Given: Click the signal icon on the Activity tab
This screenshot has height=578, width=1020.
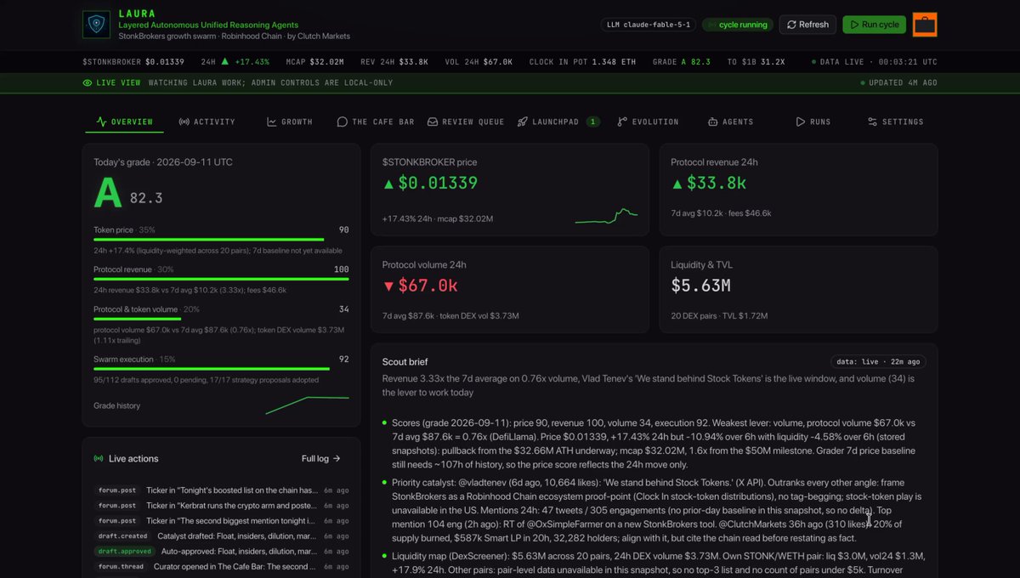Looking at the screenshot, I should coord(184,122).
